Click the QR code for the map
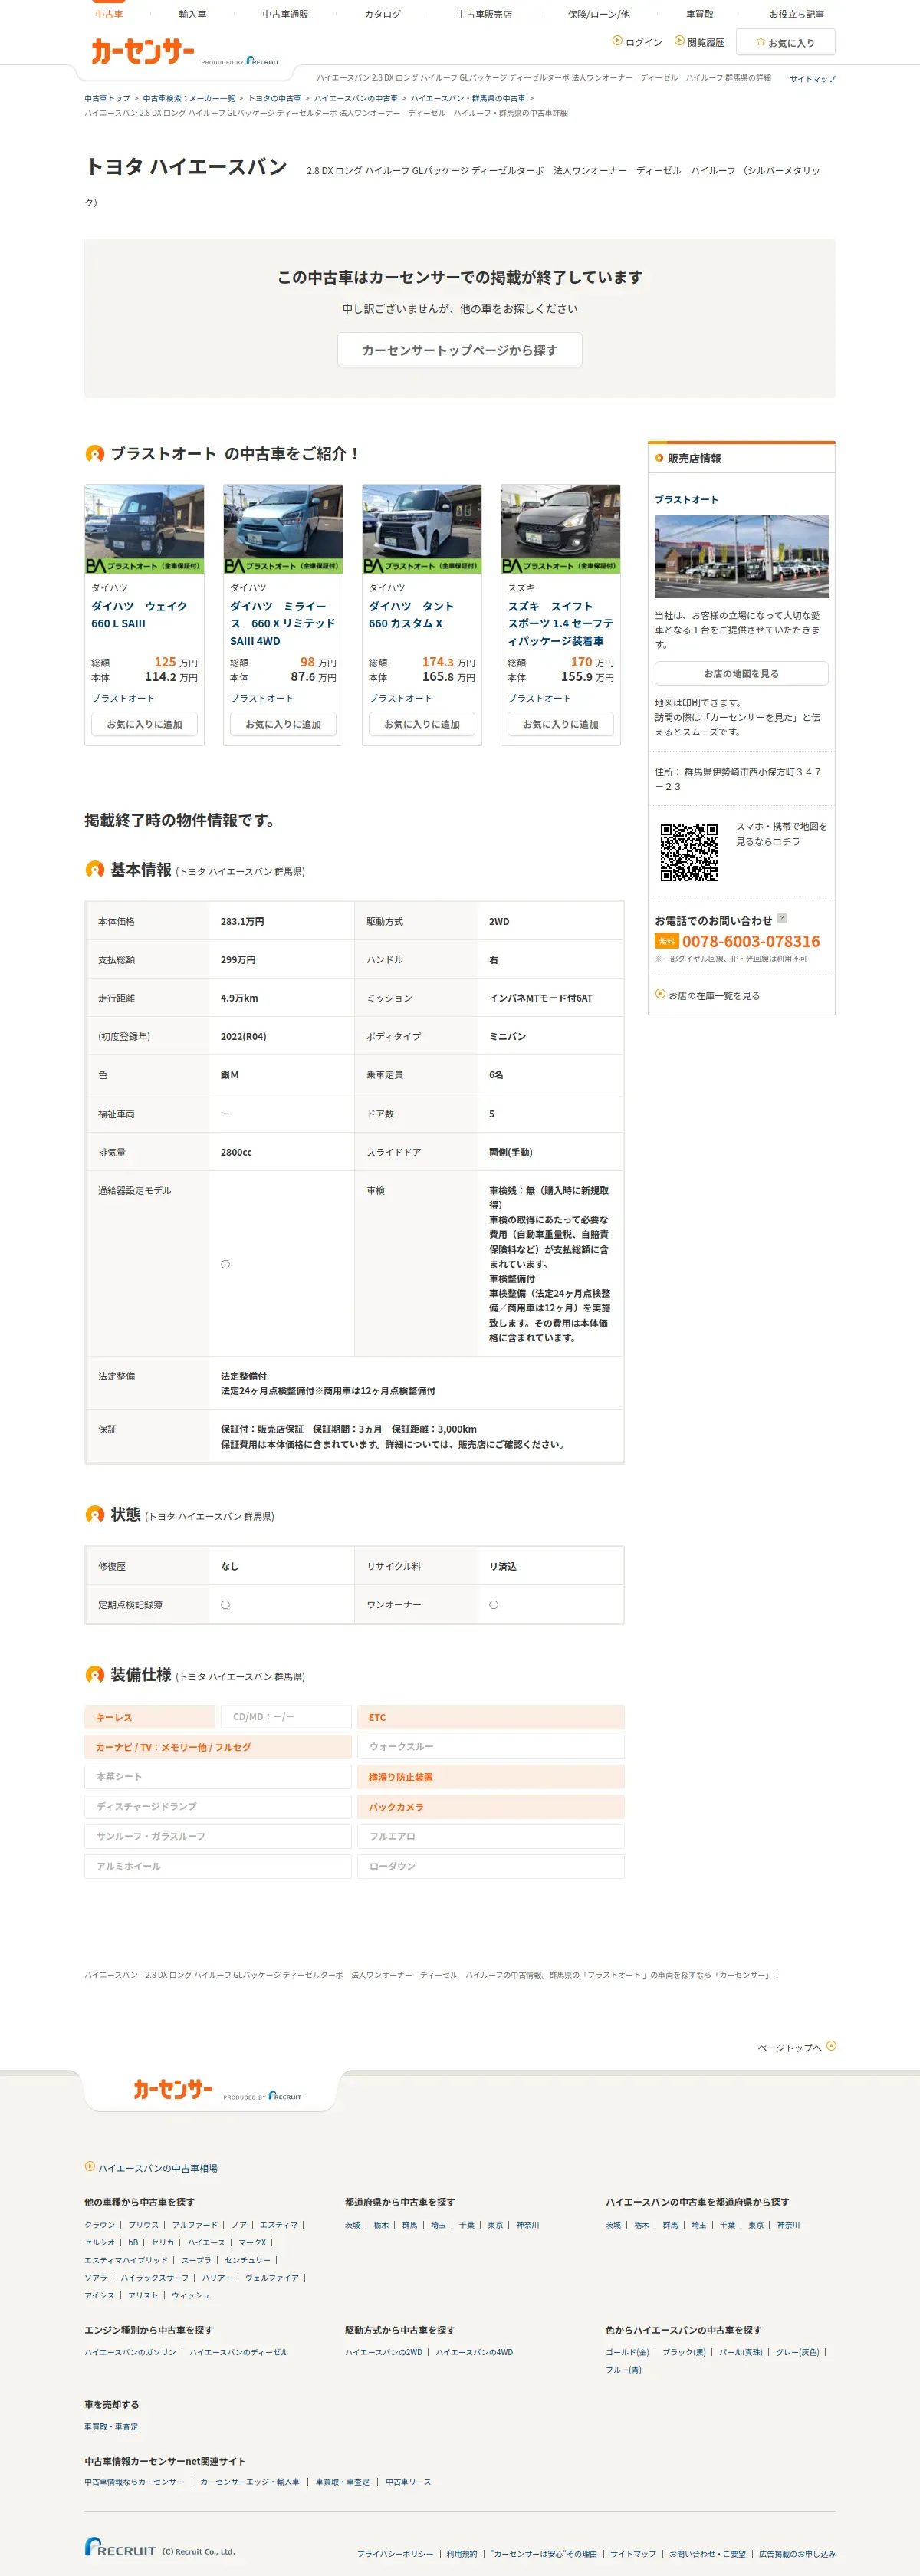Viewport: 920px width, 2576px height. 689,852
